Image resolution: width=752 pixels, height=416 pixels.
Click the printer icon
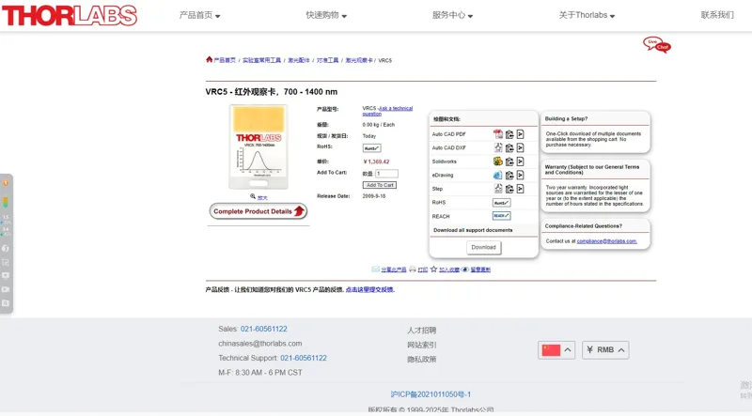tap(413, 269)
